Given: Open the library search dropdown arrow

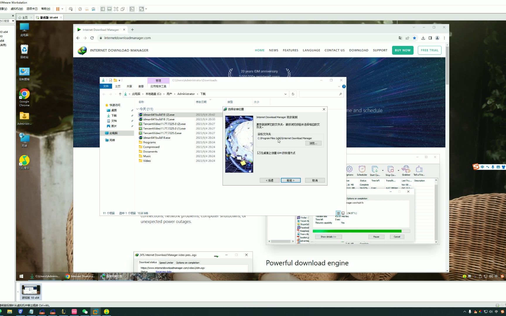Looking at the screenshot, I should [13, 21].
